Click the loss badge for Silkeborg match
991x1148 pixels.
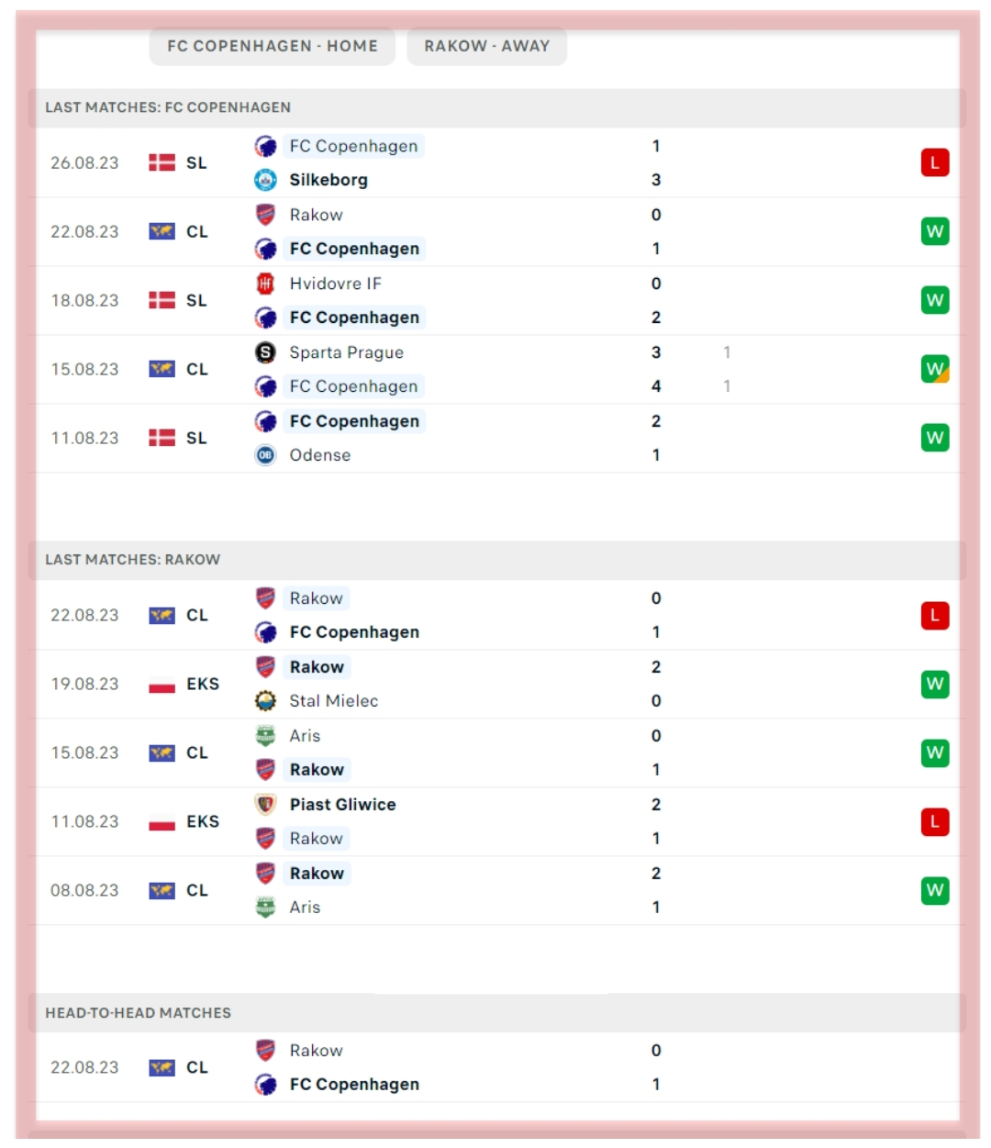[934, 163]
